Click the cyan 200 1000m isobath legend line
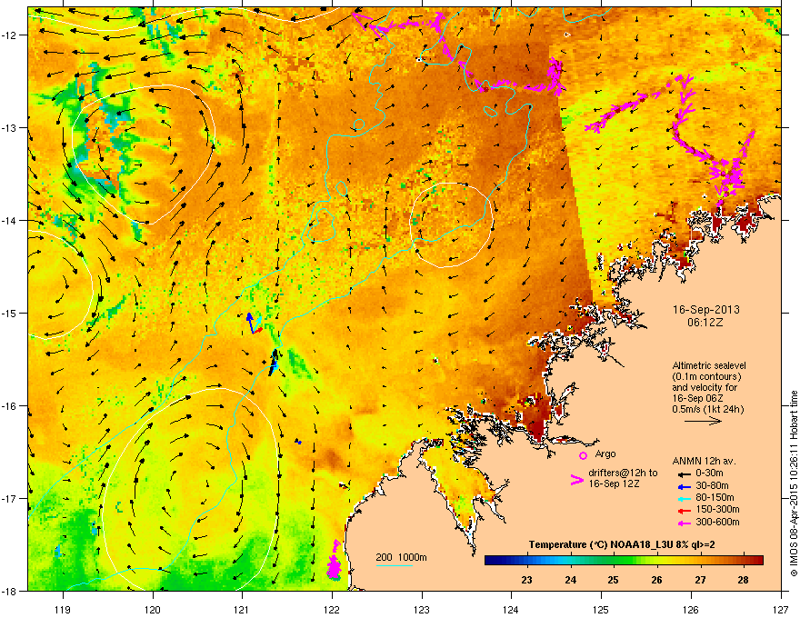Screen dimensions: 800x618 pyautogui.click(x=395, y=565)
